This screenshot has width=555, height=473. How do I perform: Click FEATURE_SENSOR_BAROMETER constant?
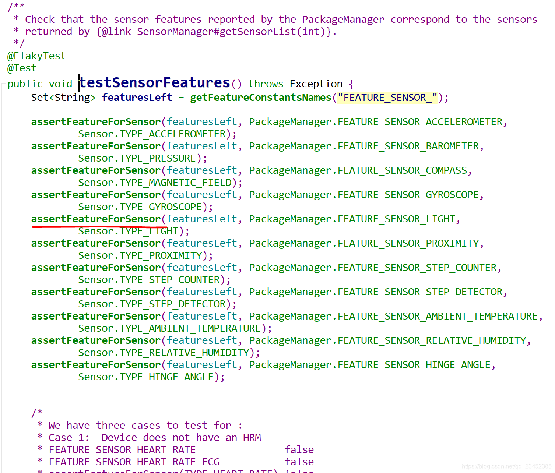408,146
